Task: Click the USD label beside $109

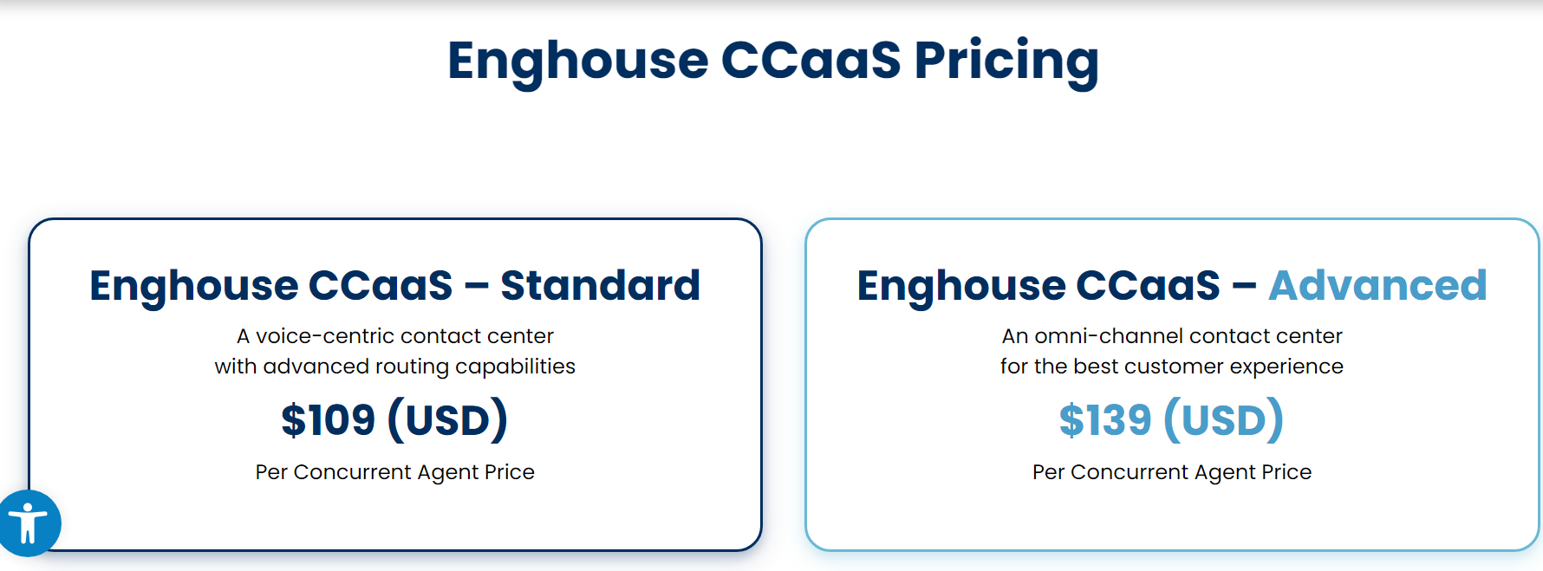Action: click(447, 420)
